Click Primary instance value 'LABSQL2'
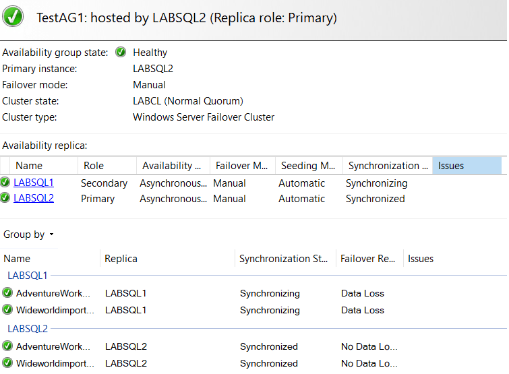509x374 pixels. click(153, 69)
